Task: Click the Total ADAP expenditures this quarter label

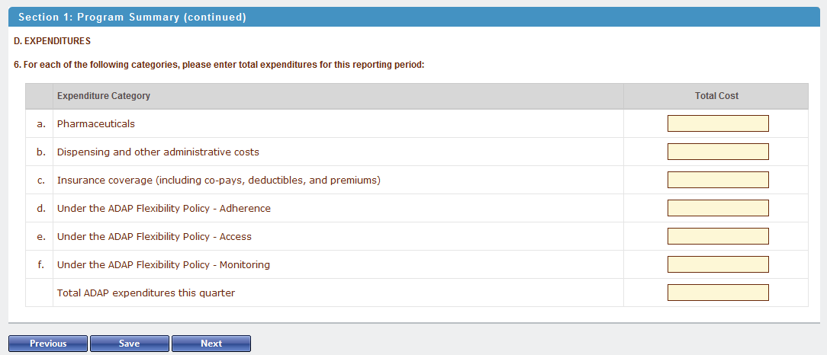Action: (146, 293)
